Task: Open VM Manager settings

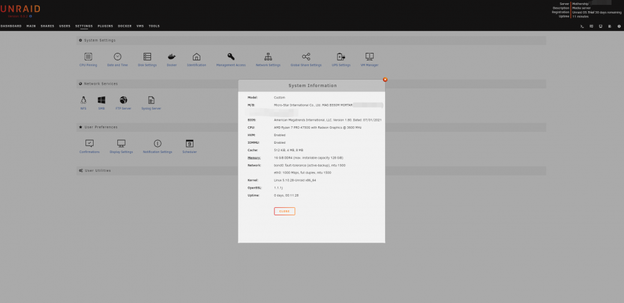Action: pos(369,60)
